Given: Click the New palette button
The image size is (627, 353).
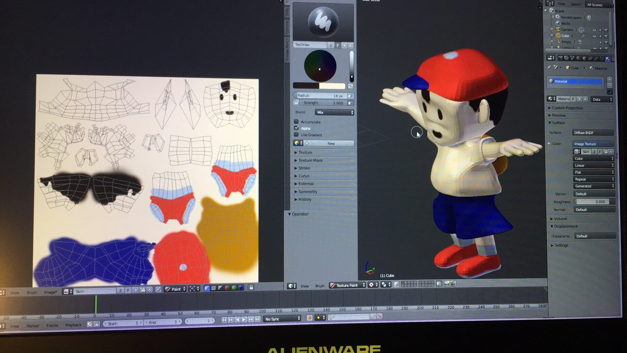Looking at the screenshot, I should 331,143.
